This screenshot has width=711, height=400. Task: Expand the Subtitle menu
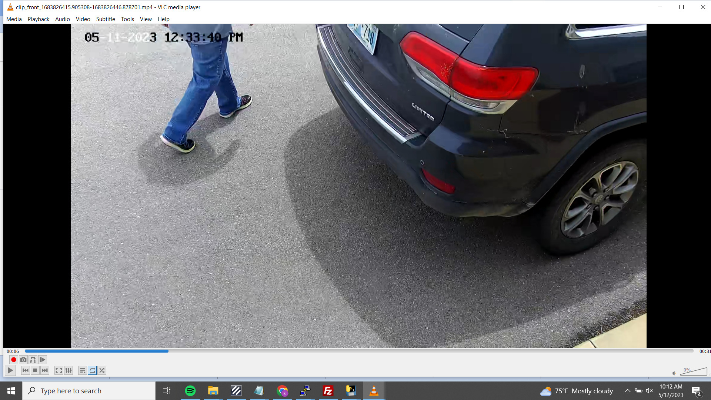[106, 19]
